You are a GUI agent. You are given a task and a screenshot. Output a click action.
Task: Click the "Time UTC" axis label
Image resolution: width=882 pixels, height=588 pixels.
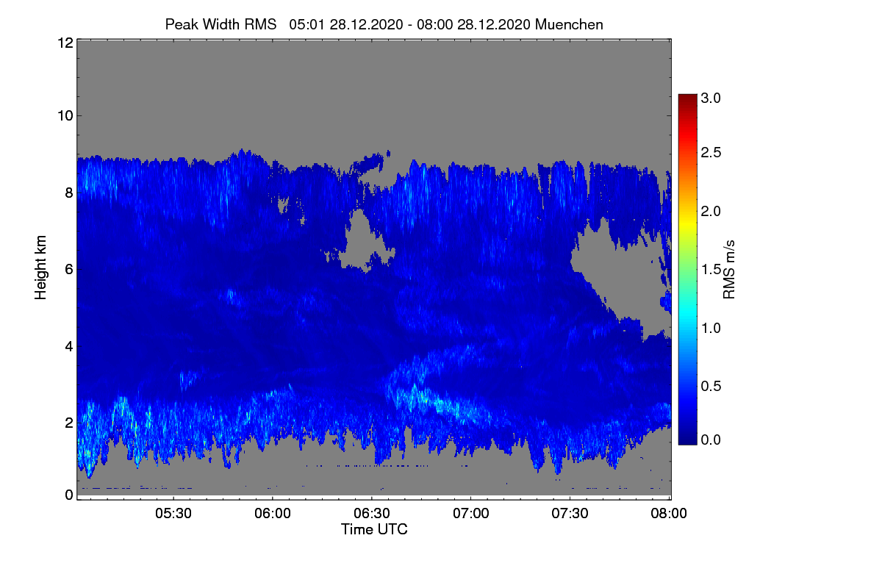[374, 529]
